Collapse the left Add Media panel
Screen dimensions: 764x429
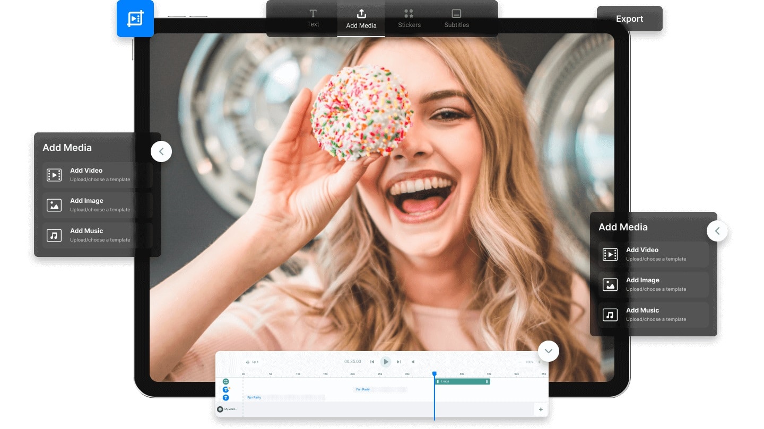[161, 151]
